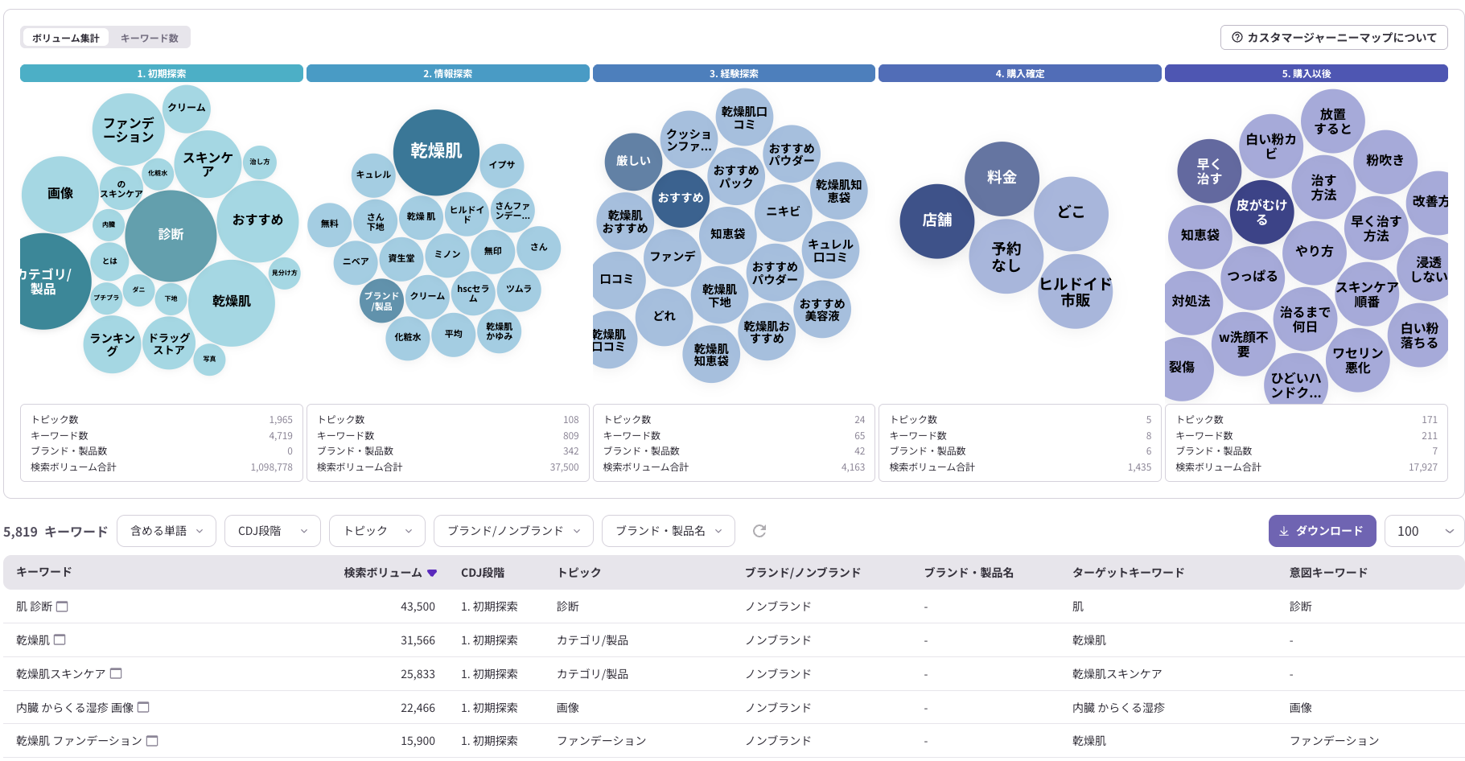
Task: Switch to the キーワード数 tab
Action: click(x=150, y=37)
